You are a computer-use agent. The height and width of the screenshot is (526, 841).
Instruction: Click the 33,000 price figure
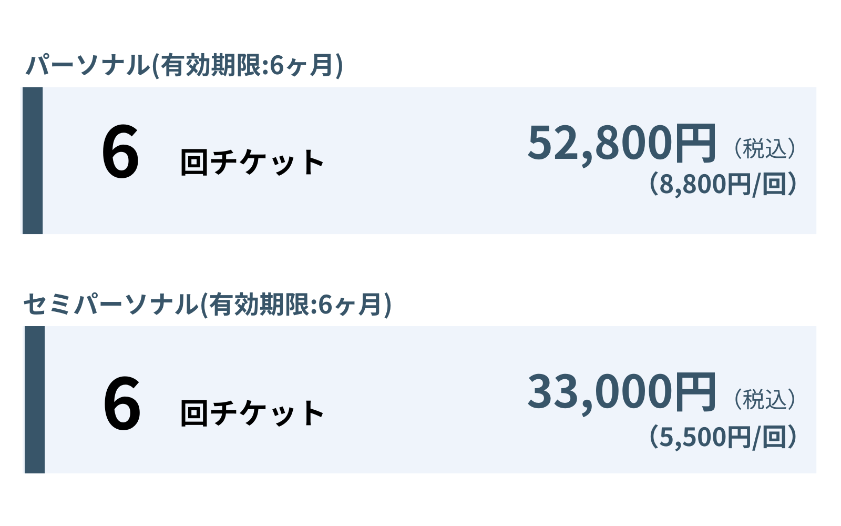click(600, 392)
